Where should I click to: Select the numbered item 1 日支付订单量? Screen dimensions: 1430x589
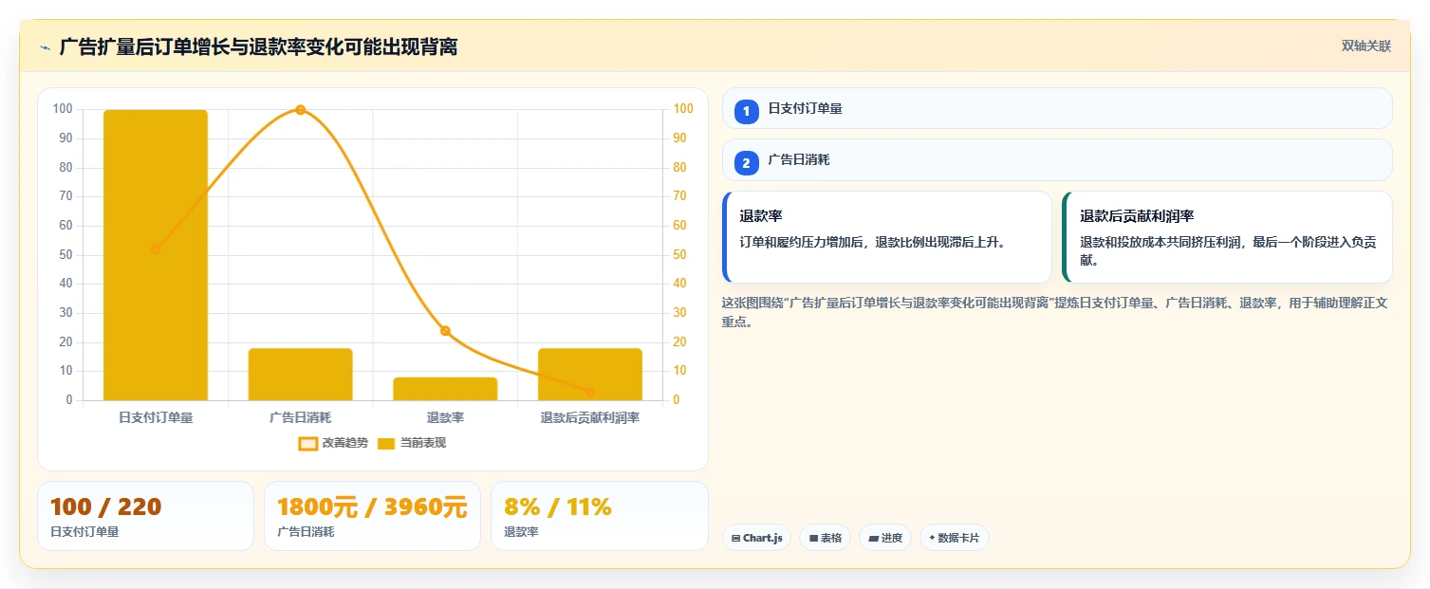pyautogui.click(x=1057, y=108)
